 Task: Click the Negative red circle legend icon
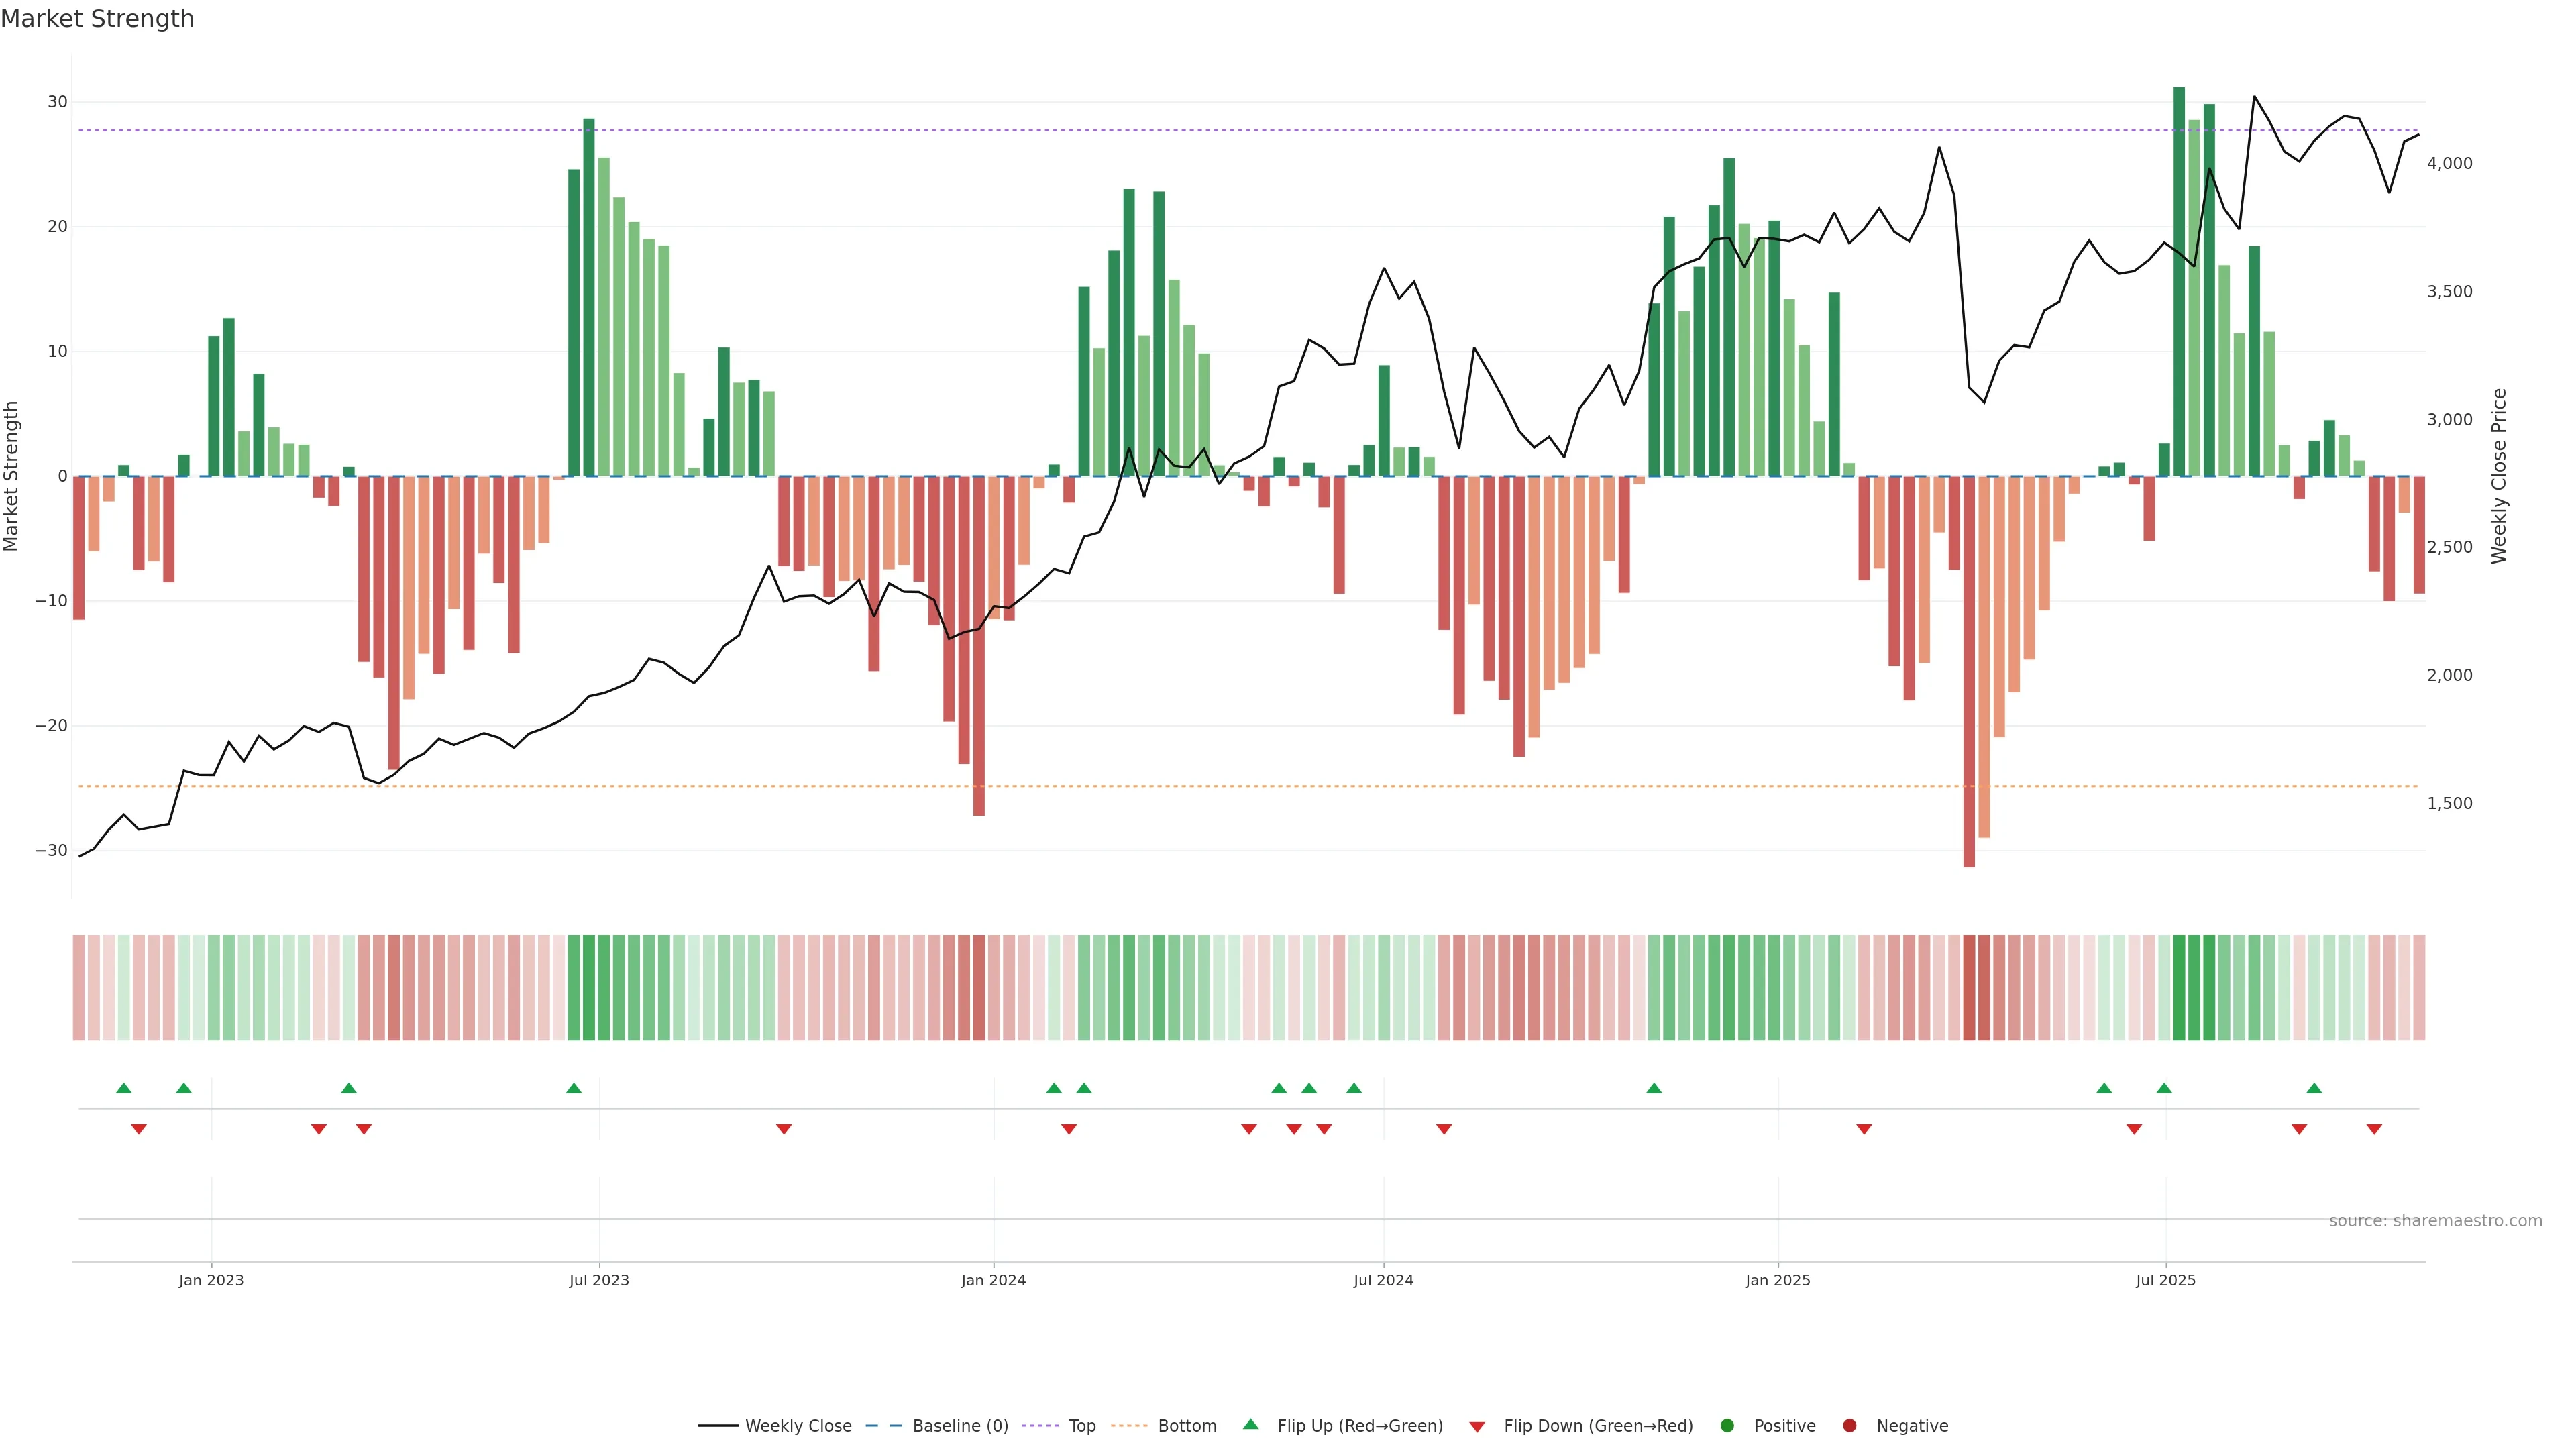pyautogui.click(x=1849, y=1426)
